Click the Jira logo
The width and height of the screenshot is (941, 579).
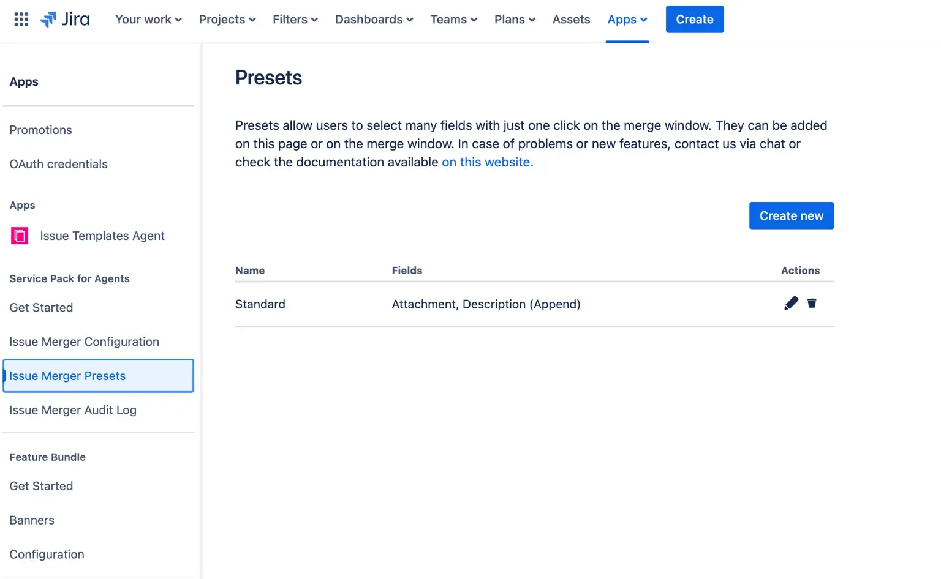pyautogui.click(x=65, y=20)
